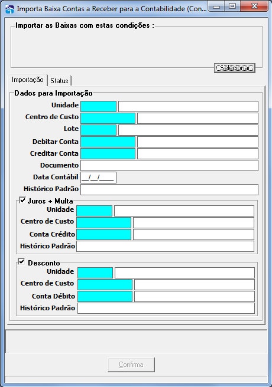Click the main Histórico Padrão field
This screenshot has width=272, height=387.
point(169,190)
